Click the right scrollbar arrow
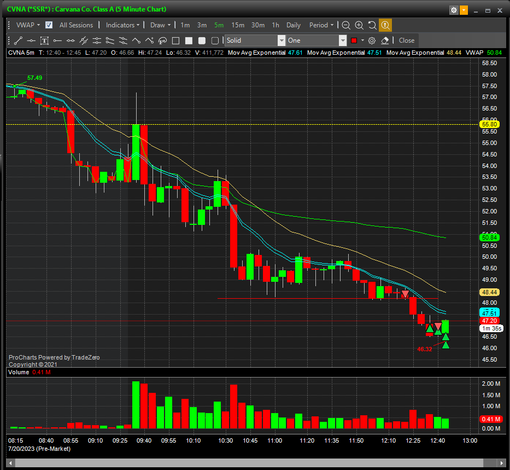This screenshot has height=470, width=510. tap(501, 463)
